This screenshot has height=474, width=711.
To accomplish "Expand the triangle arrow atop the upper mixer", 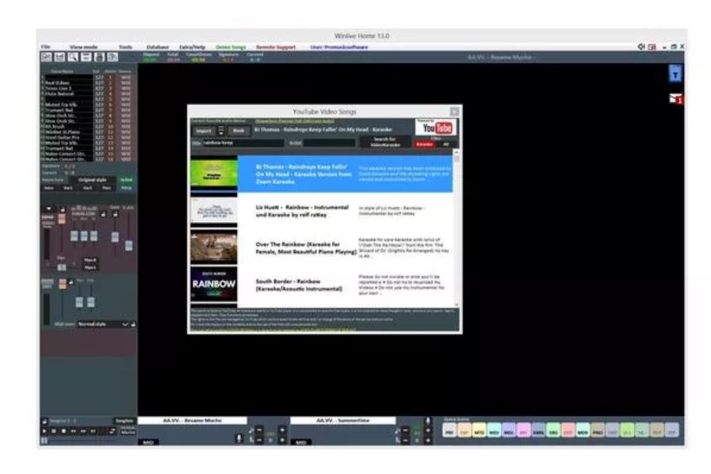I will pyautogui.click(x=48, y=209).
